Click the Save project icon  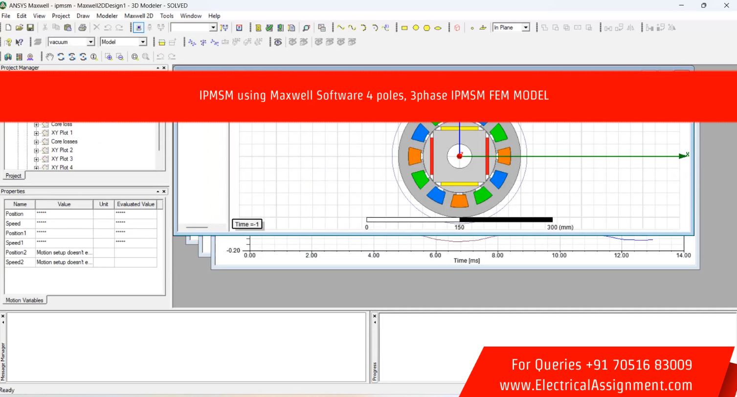tap(30, 28)
